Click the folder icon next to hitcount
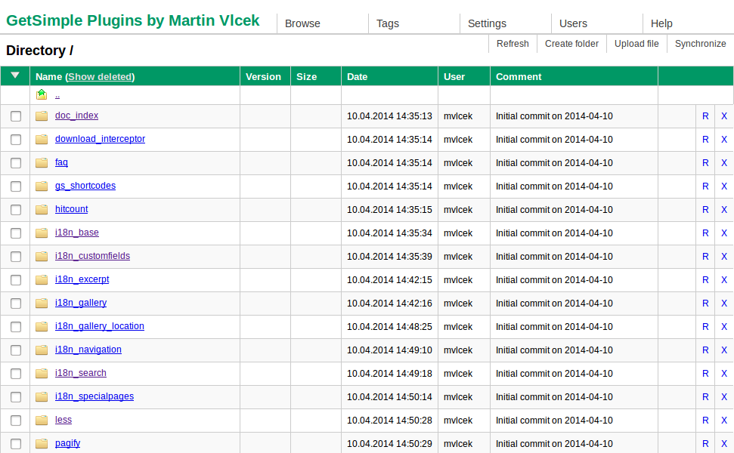Viewport: 734px width, 453px height. pyautogui.click(x=42, y=210)
